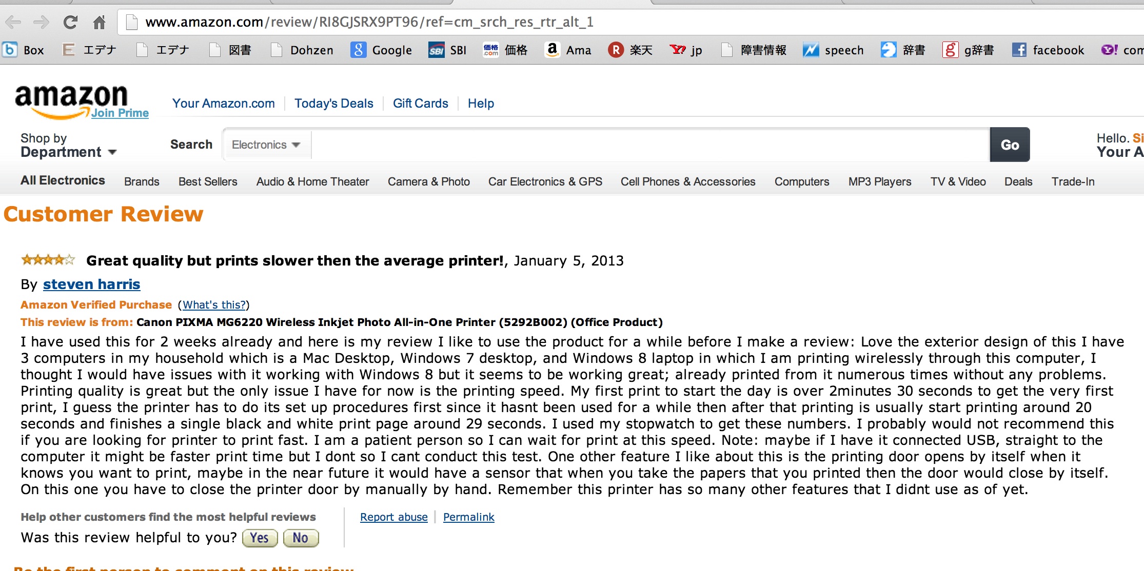
Task: Click the browser back arrow
Action: click(13, 22)
